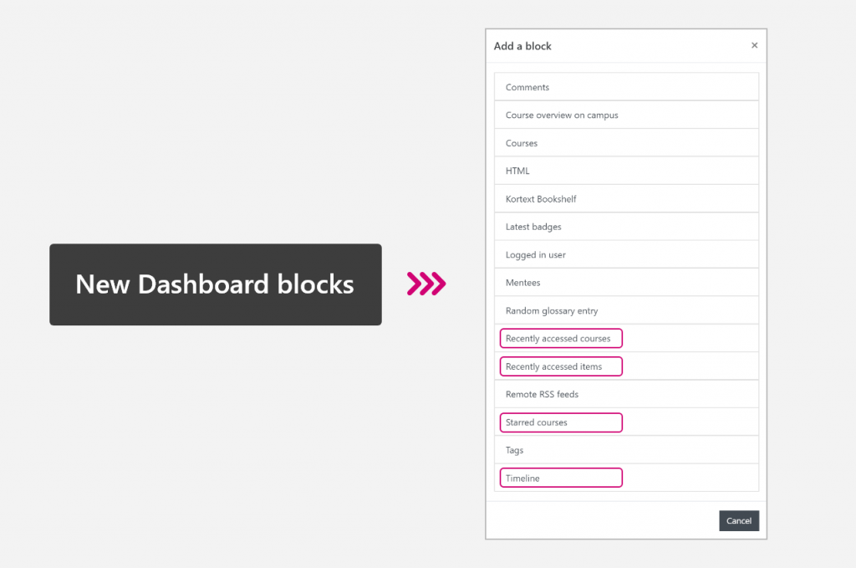Dismiss the dialog with Cancel

pos(739,520)
